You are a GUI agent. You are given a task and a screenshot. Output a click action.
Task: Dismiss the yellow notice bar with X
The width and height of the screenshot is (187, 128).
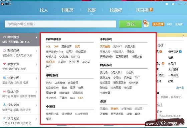pos(183,35)
